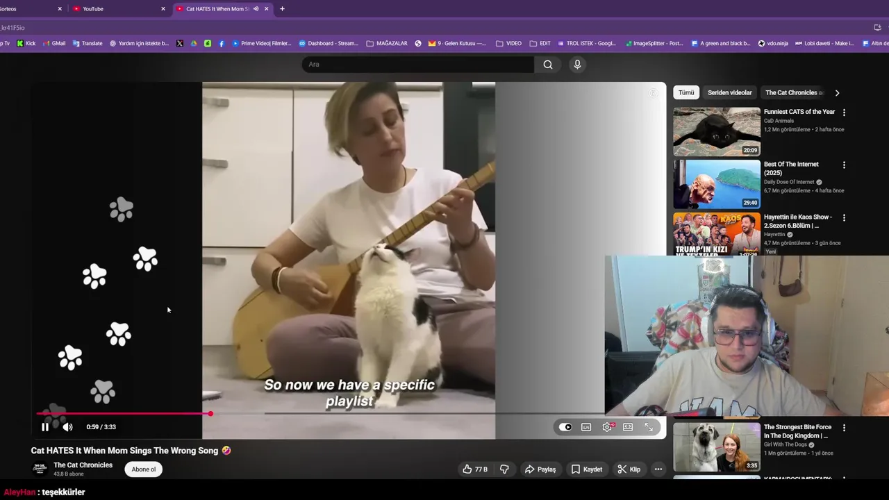Viewport: 889px width, 500px height.
Task: Expand the MAĞAZALAR bookmark folder
Action: click(x=387, y=43)
